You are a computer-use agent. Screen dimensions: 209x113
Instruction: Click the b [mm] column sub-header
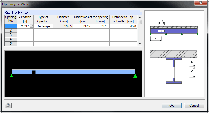(x=82, y=21)
